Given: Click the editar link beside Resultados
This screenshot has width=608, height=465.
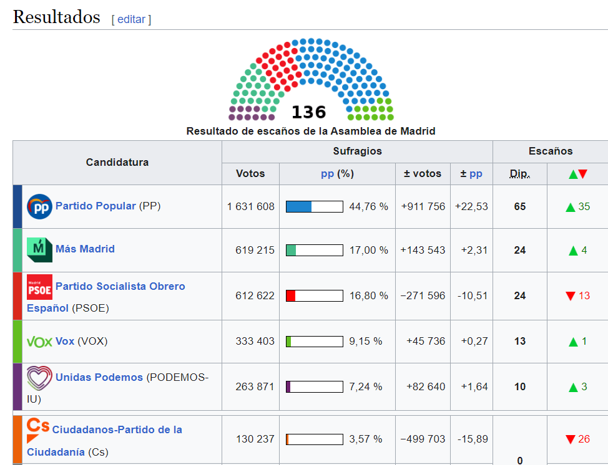Looking at the screenshot, I should click(131, 19).
